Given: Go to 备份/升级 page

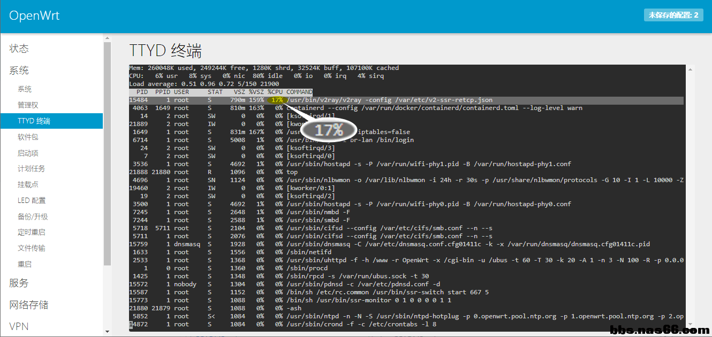Looking at the screenshot, I should tap(33, 217).
